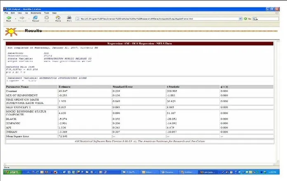Open the Go menu

coord(26,13)
